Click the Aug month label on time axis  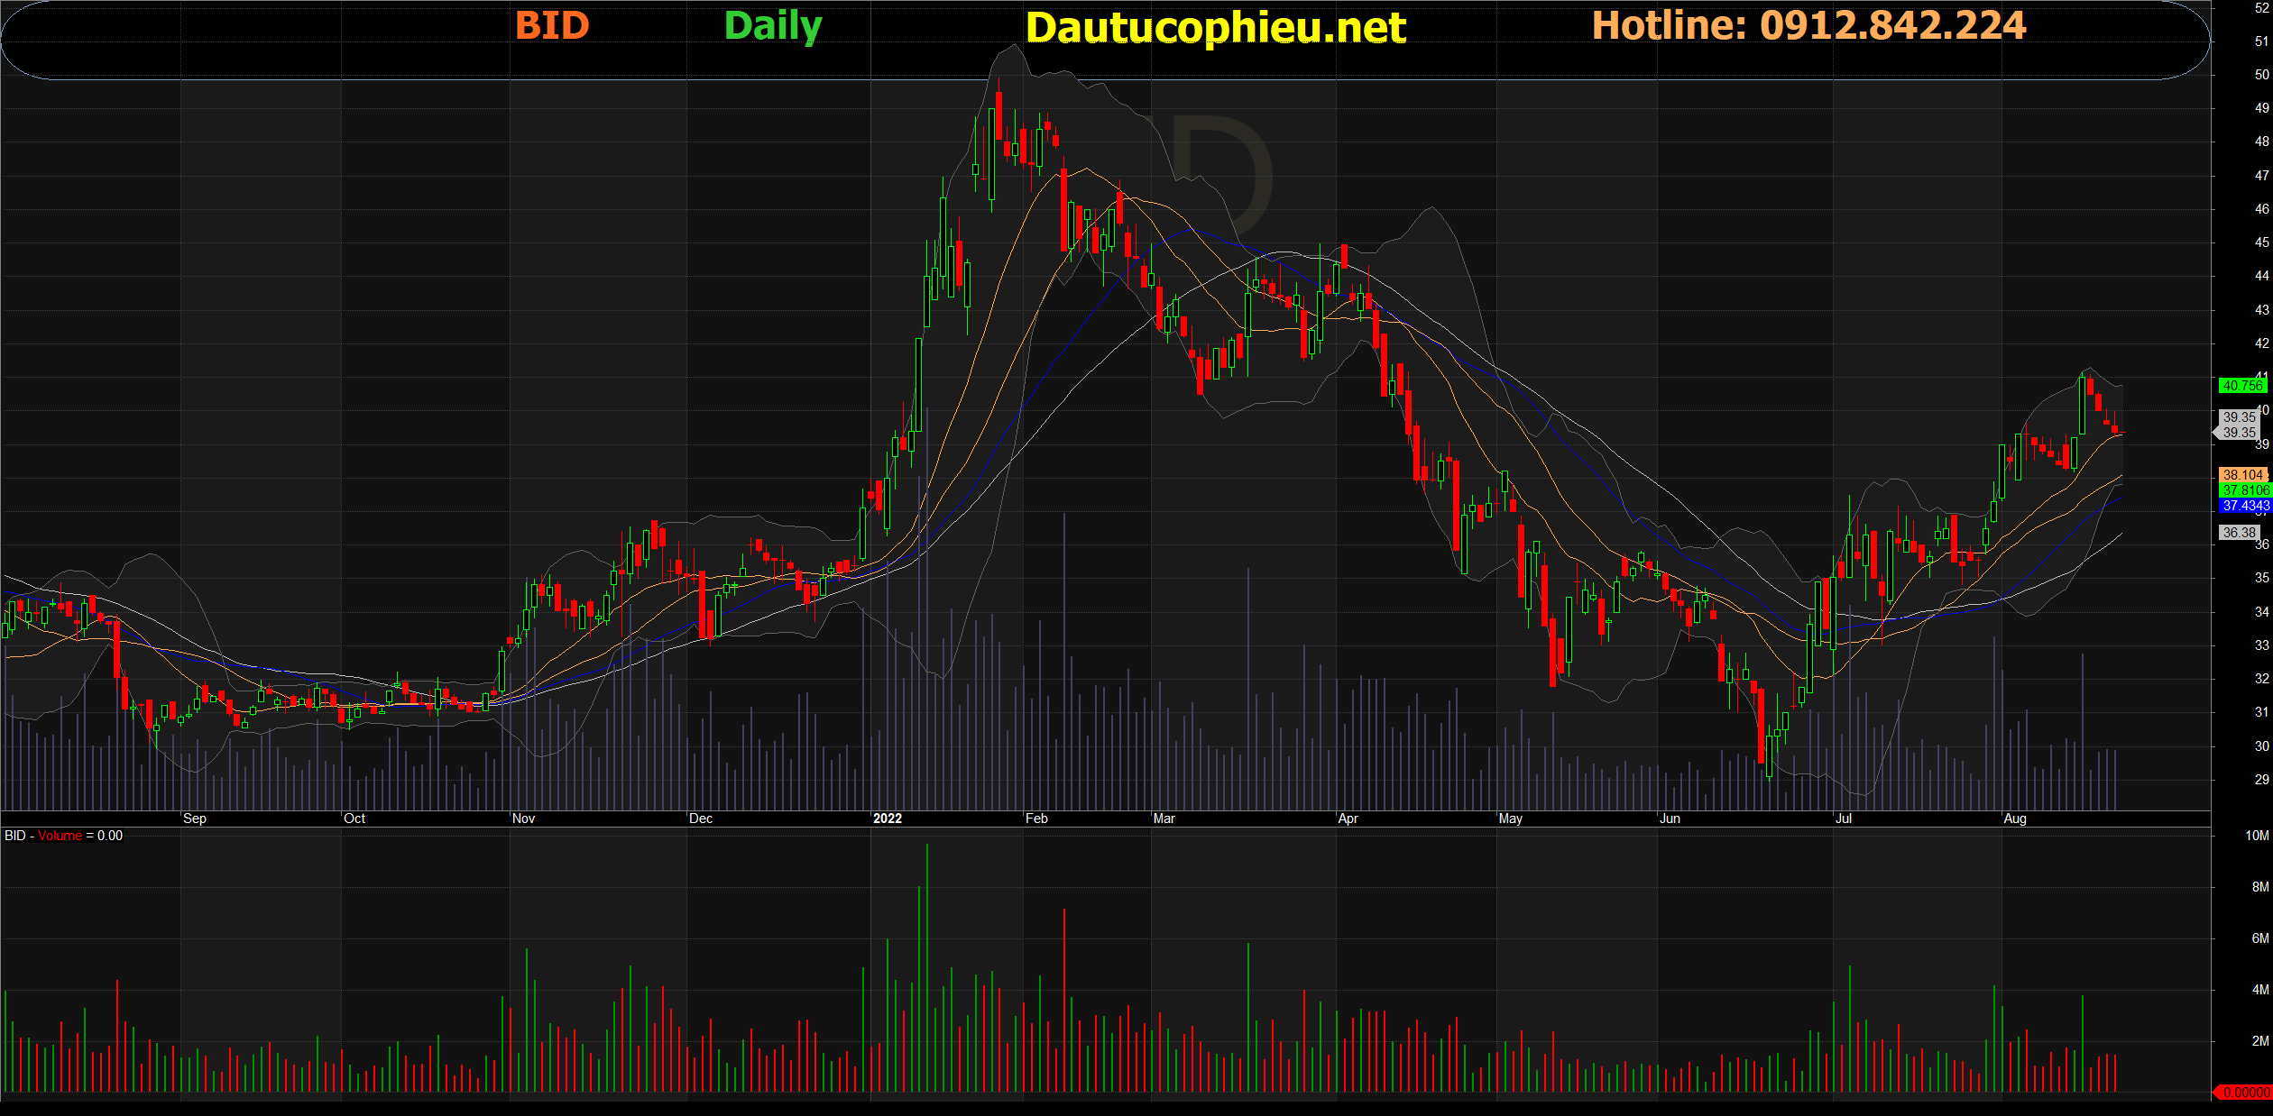tap(2015, 819)
